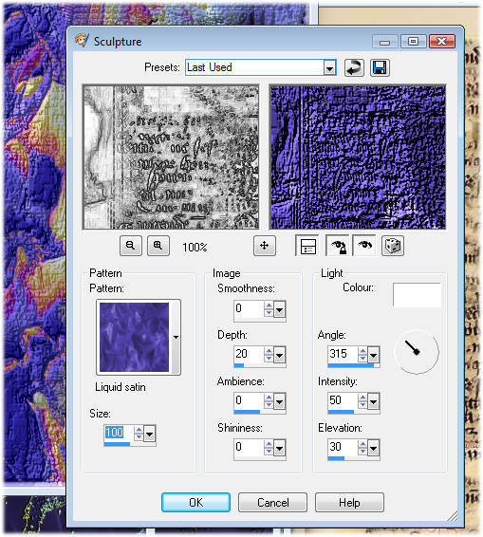The width and height of the screenshot is (483, 537).
Task: Open the Ambience slider dropdown arrow
Action: (x=280, y=401)
